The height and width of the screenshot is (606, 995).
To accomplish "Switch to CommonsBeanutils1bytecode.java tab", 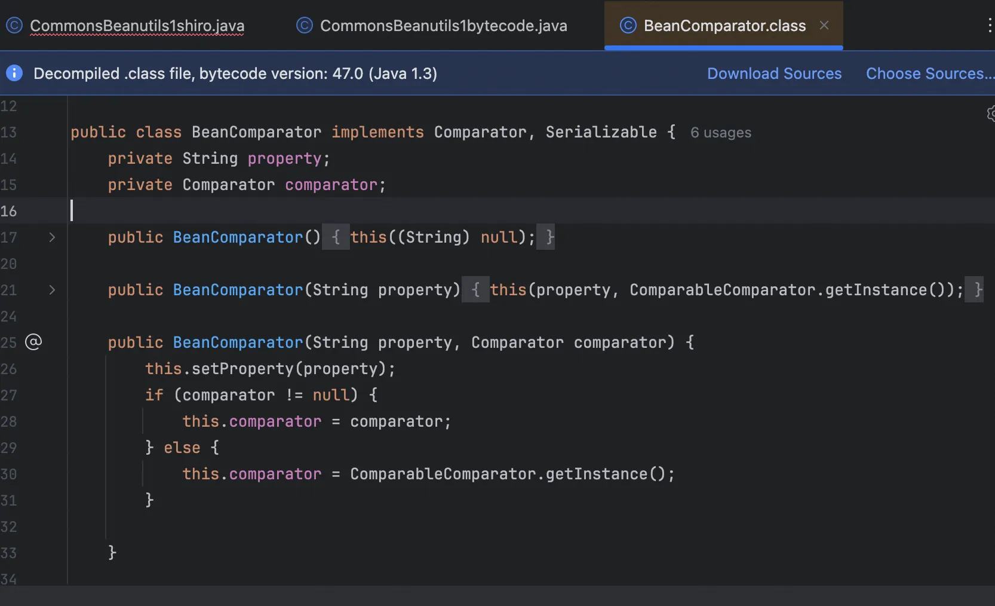I will 443,26.
